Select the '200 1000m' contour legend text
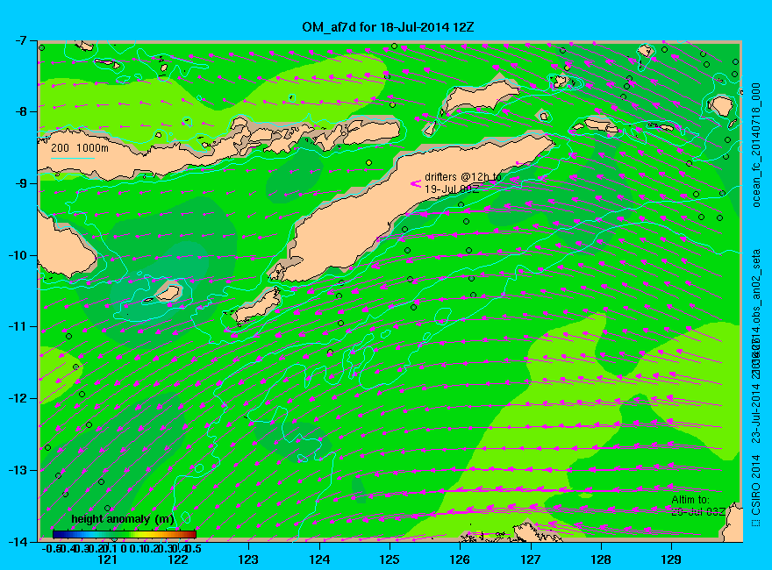Viewport: 772px width, 570px height. tap(80, 147)
